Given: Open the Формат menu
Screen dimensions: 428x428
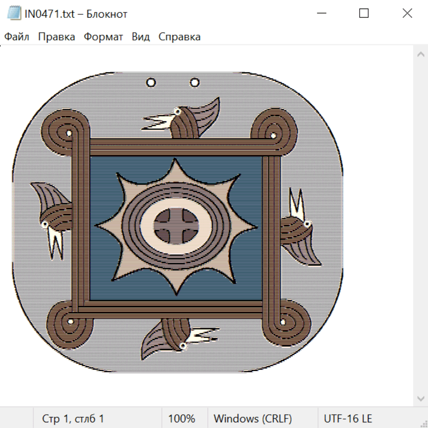Looking at the screenshot, I should [103, 37].
